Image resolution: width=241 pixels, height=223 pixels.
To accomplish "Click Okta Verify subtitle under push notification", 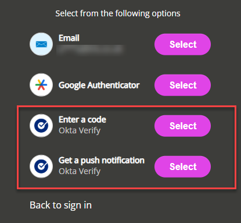I will (x=80, y=171).
